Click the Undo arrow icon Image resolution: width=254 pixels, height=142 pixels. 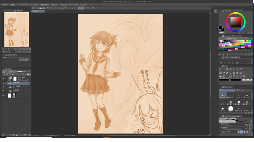[x=48, y=8]
